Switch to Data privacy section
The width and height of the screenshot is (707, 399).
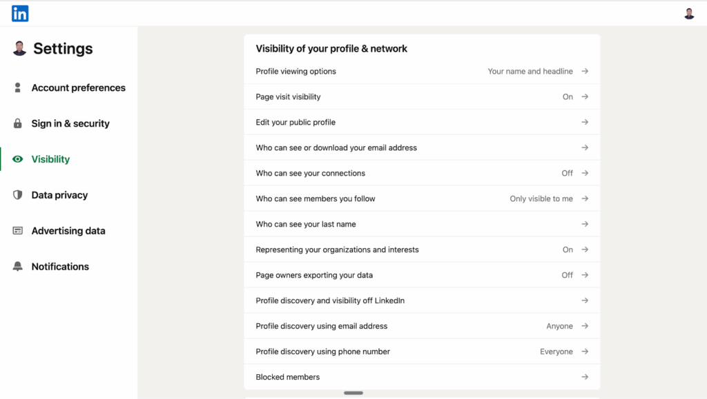[x=59, y=195]
